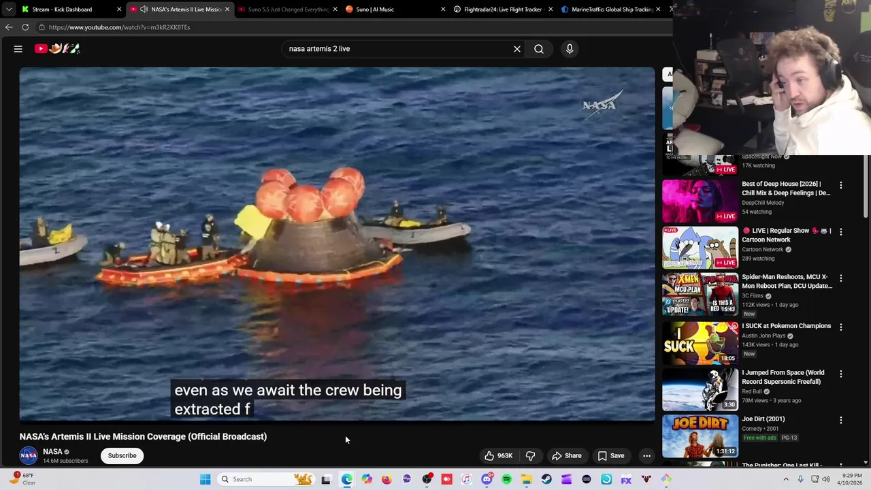Open options for Regular Show live

[841, 231]
